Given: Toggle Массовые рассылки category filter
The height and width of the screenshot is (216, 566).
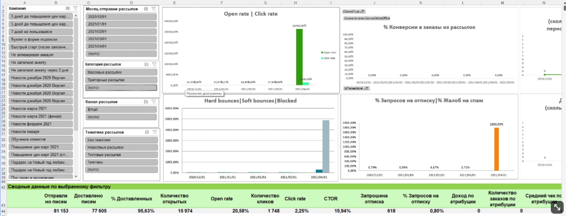Looking at the screenshot, I should (x=121, y=72).
